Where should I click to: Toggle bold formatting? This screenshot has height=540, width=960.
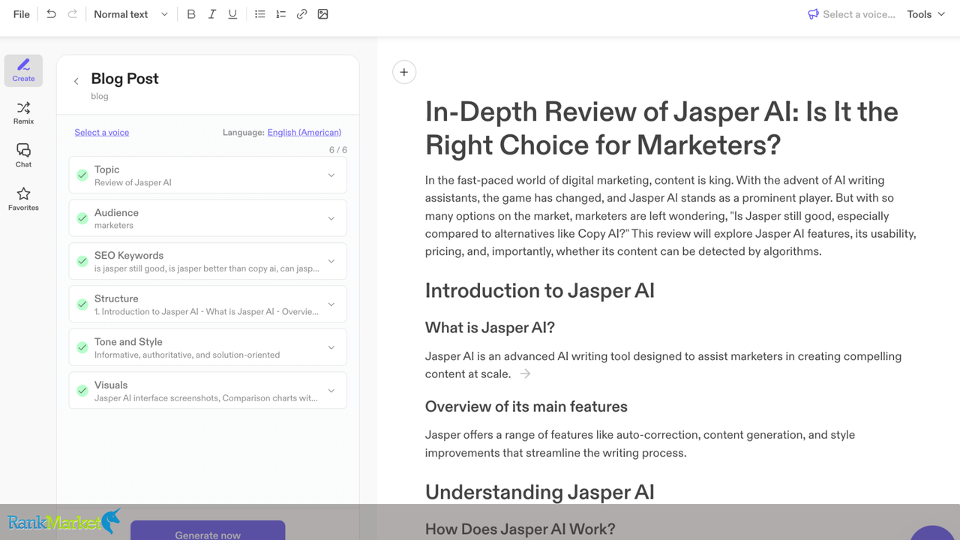[x=191, y=14]
